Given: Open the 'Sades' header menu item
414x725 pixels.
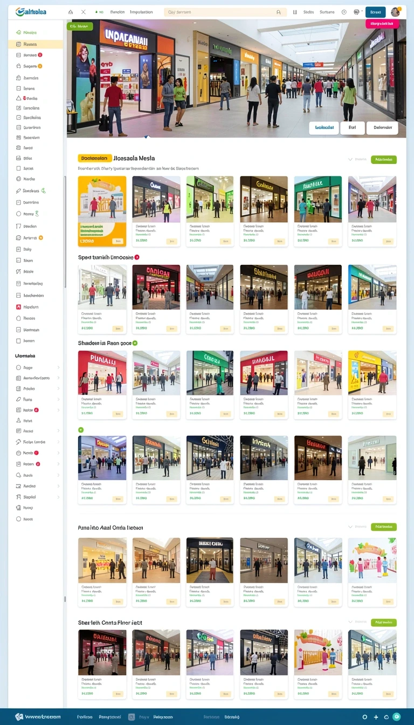Looking at the screenshot, I should click(308, 12).
